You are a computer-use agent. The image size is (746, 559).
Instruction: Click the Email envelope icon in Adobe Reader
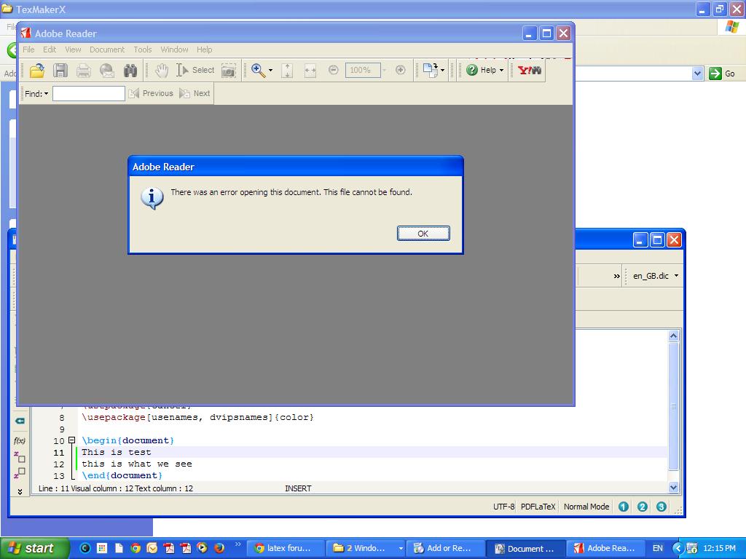107,71
